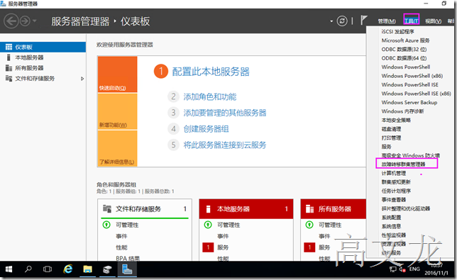Open 打印管理 from menu
The width and height of the screenshot is (457, 280).
click(x=391, y=138)
